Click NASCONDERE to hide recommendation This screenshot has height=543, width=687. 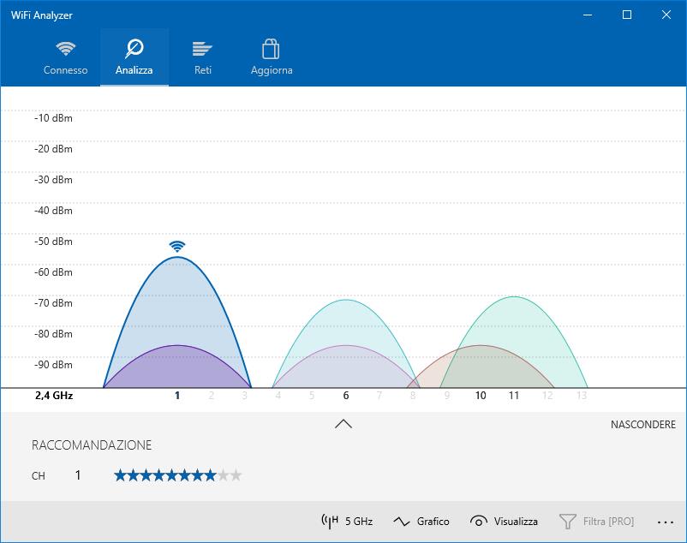(643, 424)
